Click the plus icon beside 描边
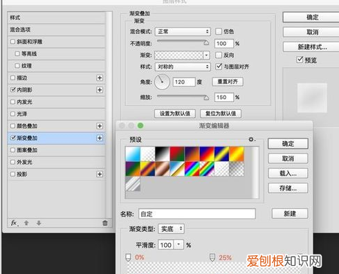This screenshot has height=274, width=339. point(100,77)
